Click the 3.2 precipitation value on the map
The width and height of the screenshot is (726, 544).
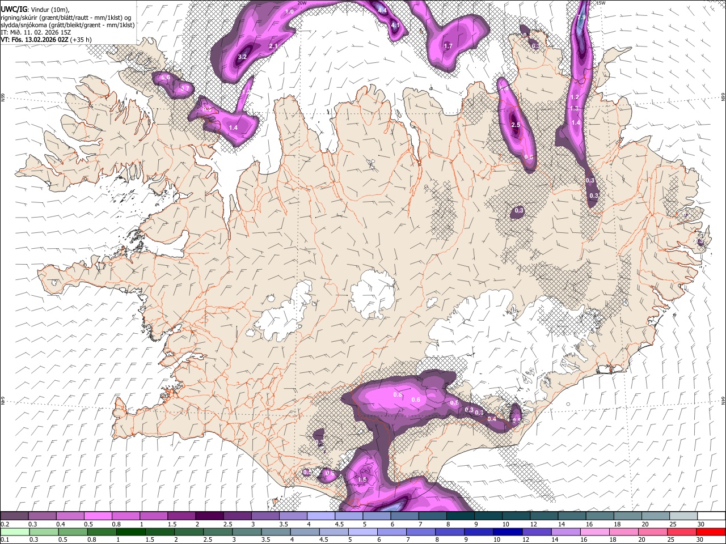[242, 57]
